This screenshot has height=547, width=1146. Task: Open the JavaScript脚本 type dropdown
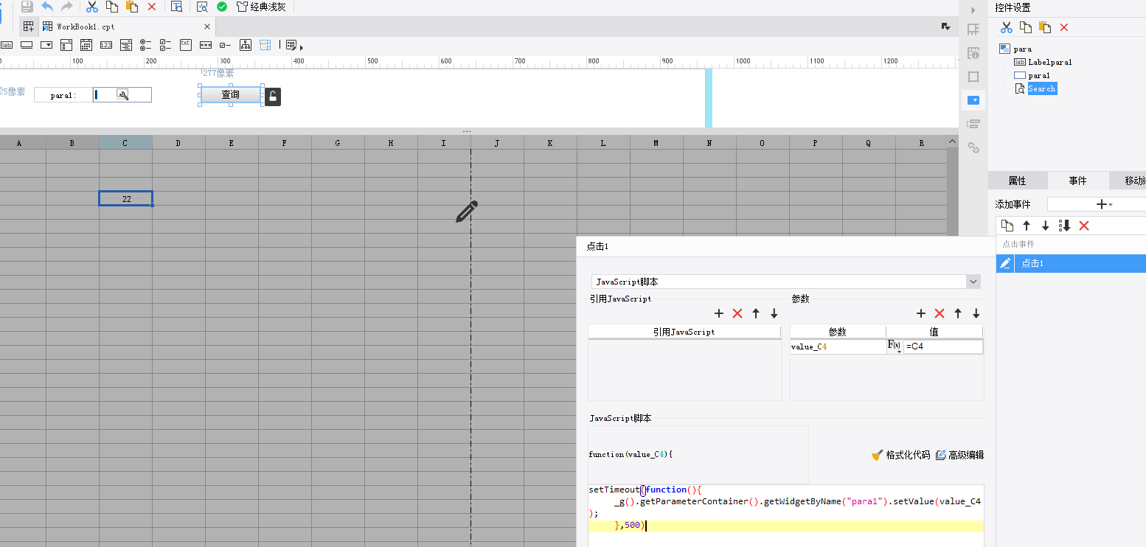point(973,282)
